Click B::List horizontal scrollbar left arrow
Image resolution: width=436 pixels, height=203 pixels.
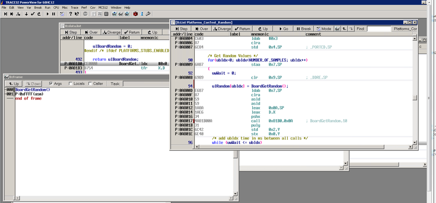pyautogui.click(x=197, y=146)
